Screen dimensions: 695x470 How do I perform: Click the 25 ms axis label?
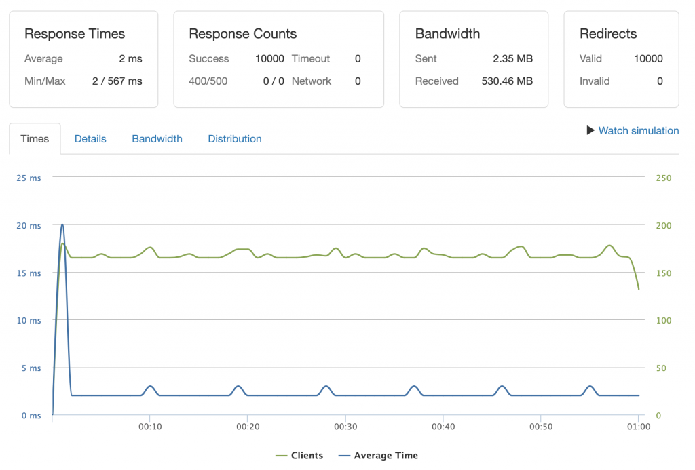click(x=29, y=178)
